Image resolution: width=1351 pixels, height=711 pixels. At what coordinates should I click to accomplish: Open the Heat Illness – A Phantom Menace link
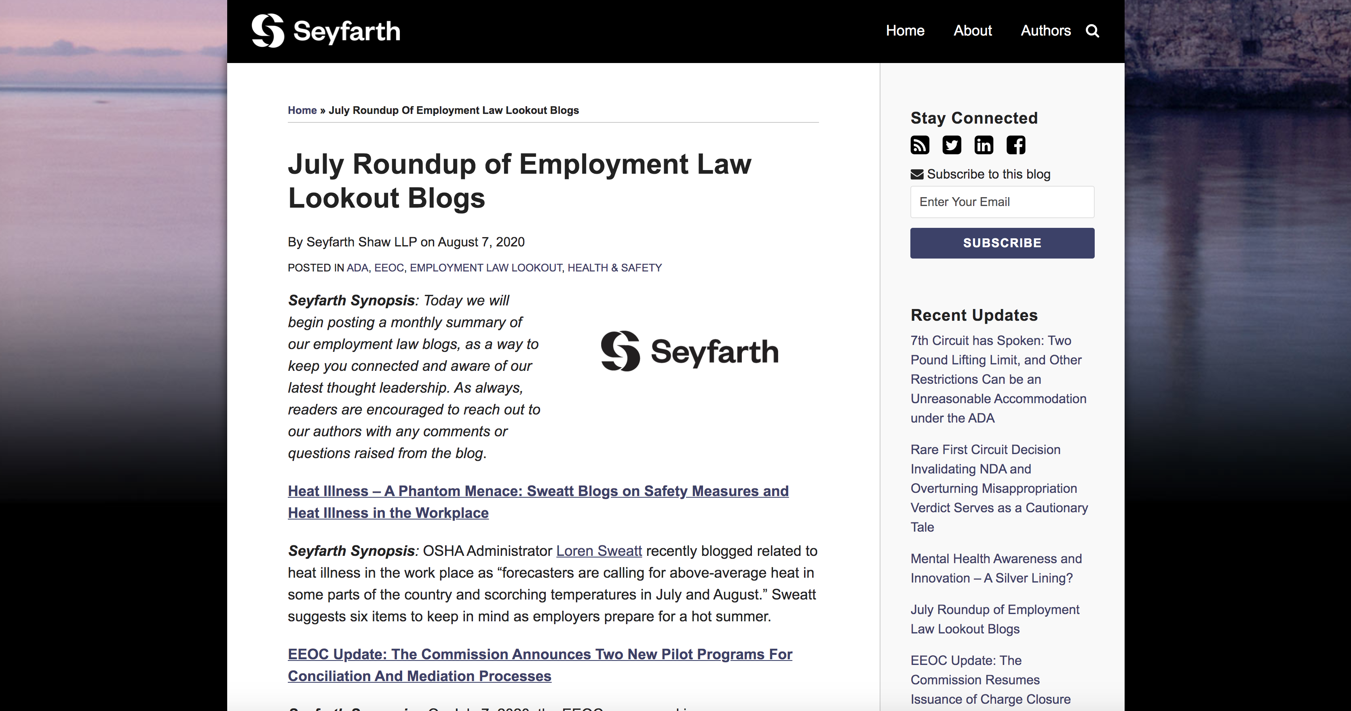pos(538,502)
